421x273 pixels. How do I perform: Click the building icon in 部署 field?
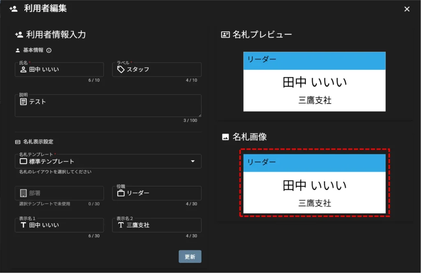click(23, 193)
